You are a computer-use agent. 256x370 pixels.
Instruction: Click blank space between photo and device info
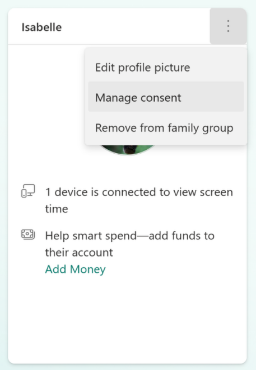(128, 169)
